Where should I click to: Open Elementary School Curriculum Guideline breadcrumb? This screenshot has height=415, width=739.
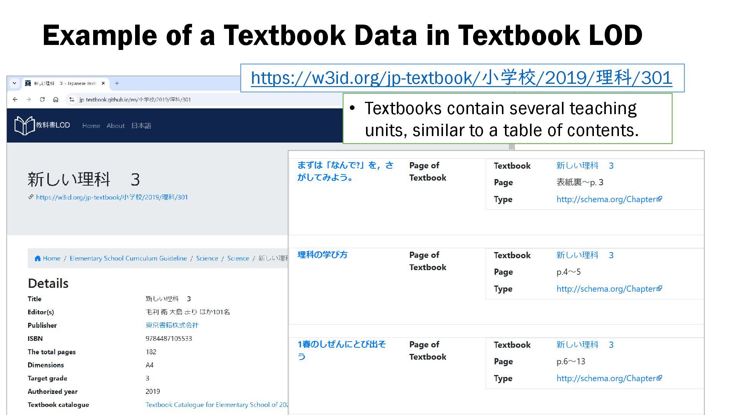(128, 258)
